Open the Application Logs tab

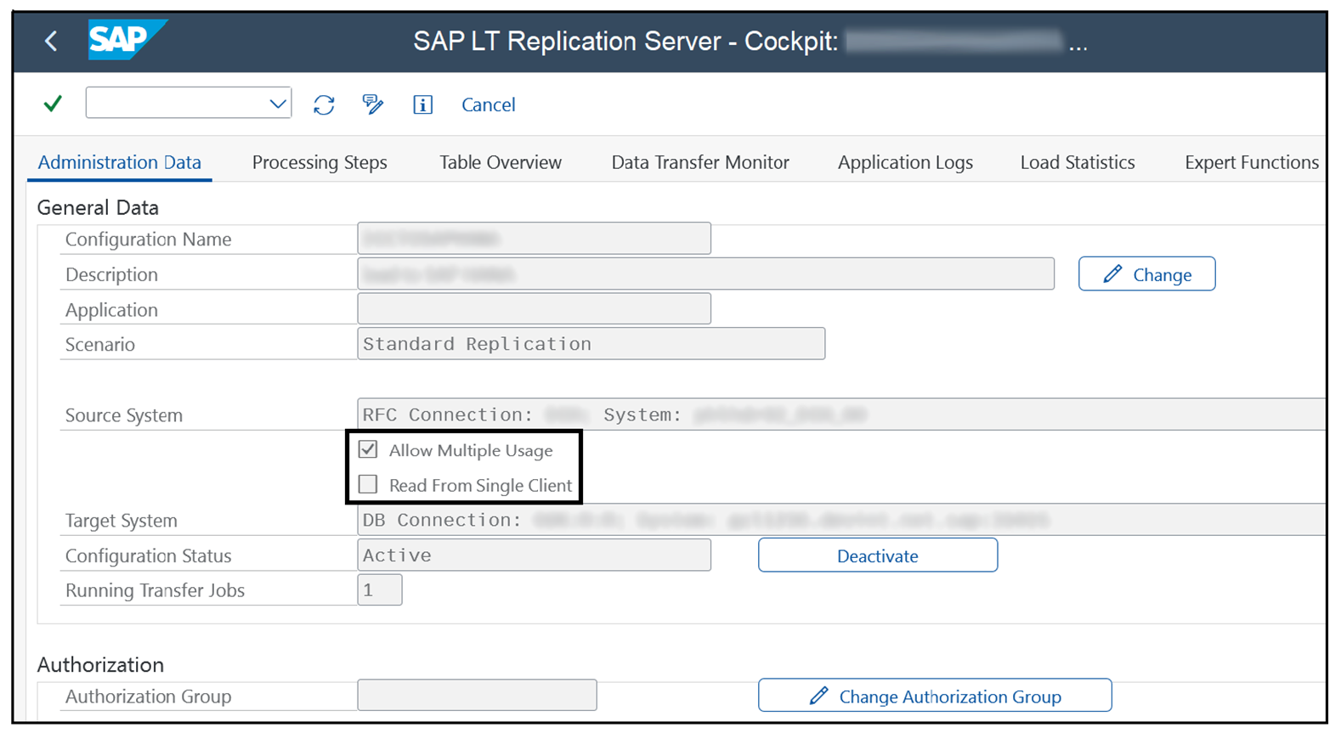(x=905, y=162)
